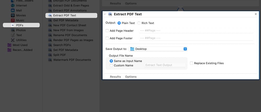Open the Recently Added smart folder icon
Image resolution: width=261 pixels, height=112 pixels.
9,50
